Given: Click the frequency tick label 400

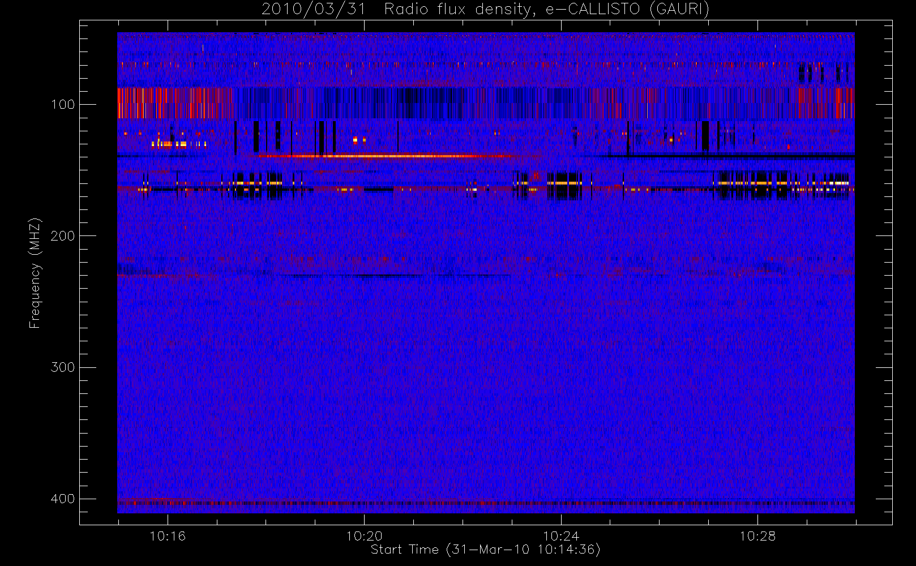Looking at the screenshot, I should tap(62, 499).
